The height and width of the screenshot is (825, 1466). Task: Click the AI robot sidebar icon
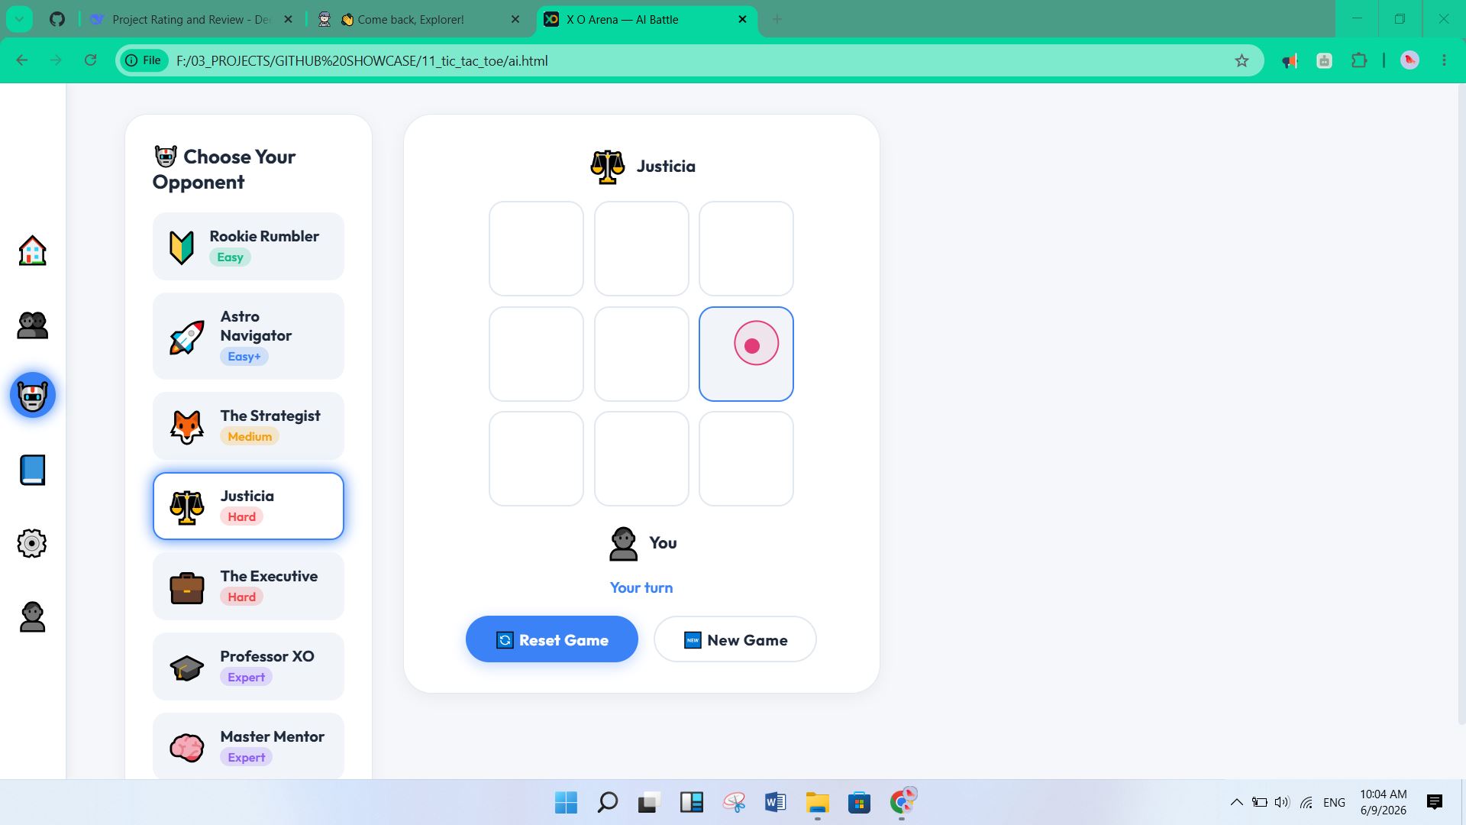33,396
